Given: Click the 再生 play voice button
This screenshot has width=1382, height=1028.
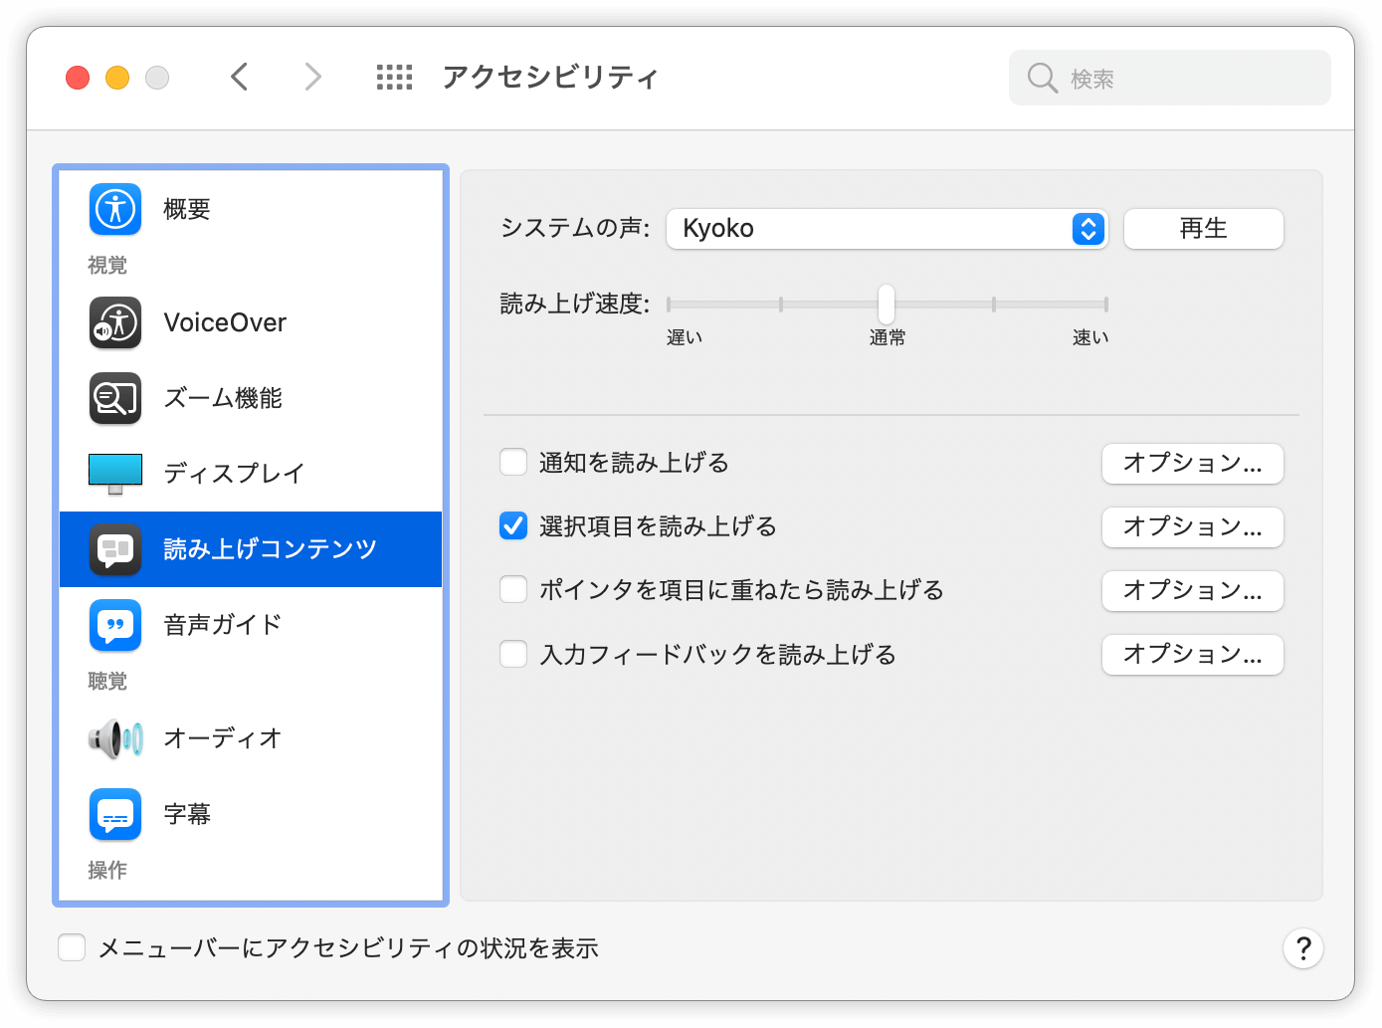Looking at the screenshot, I should pos(1204,229).
